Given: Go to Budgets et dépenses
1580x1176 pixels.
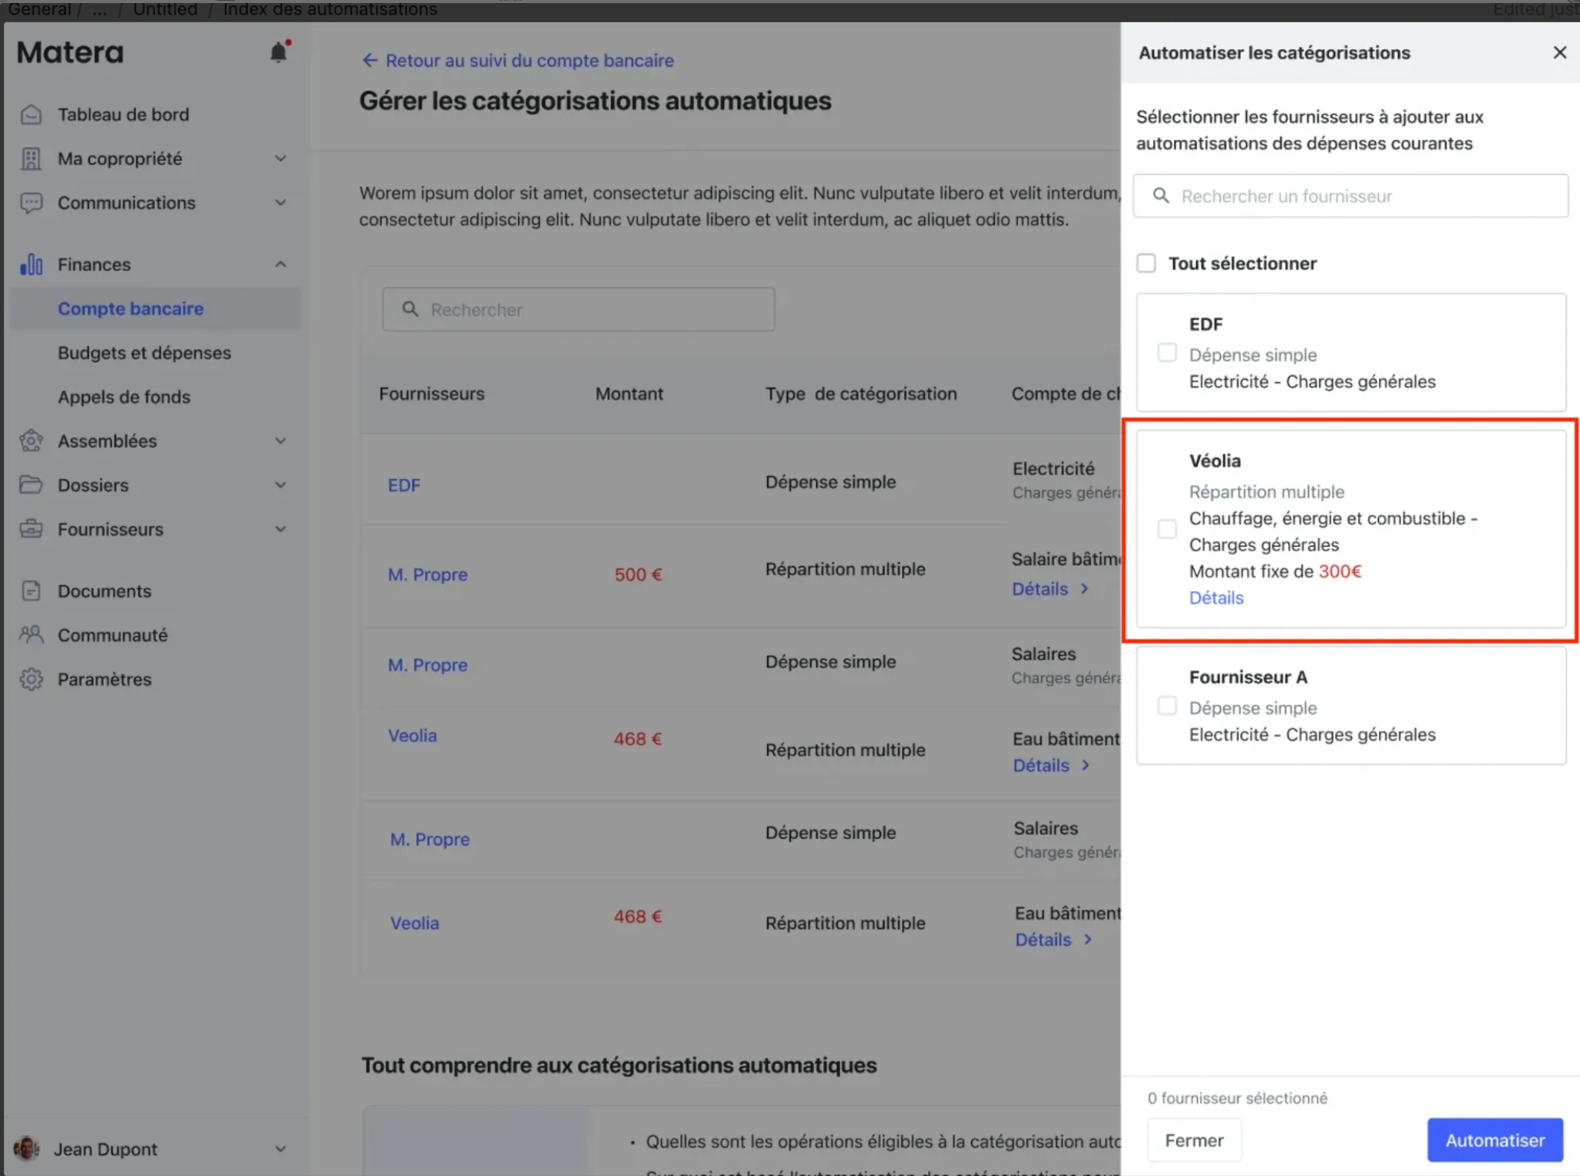Looking at the screenshot, I should 144,353.
